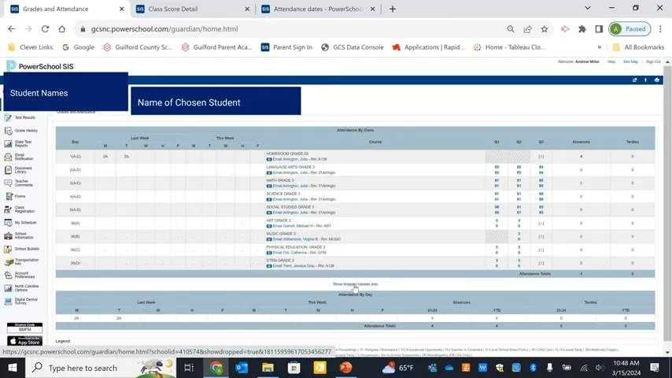Bookmark this page with the star icon
Image resolution: width=672 pixels, height=378 pixels.
[544, 29]
